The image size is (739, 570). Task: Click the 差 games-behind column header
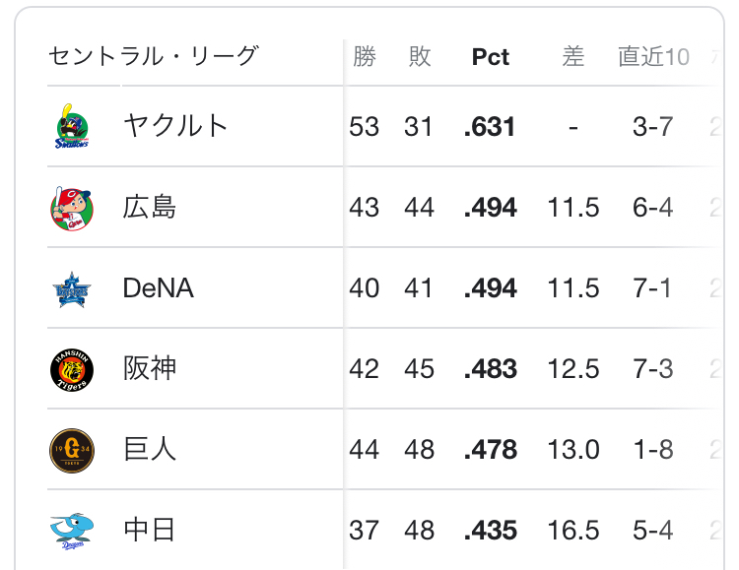[x=573, y=57]
